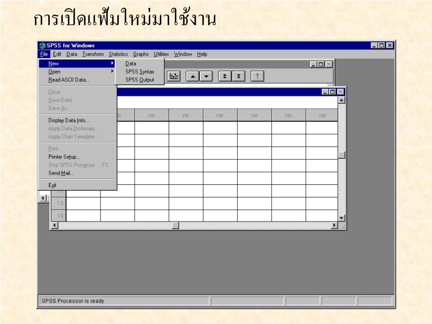Click the Save As menu item
The width and height of the screenshot is (432, 324).
click(77, 108)
